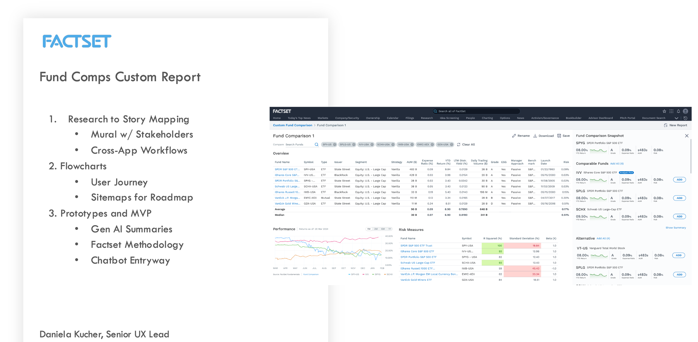The height and width of the screenshot is (342, 698).
Task: Click the FactSet logo in the app header
Action: click(282, 111)
